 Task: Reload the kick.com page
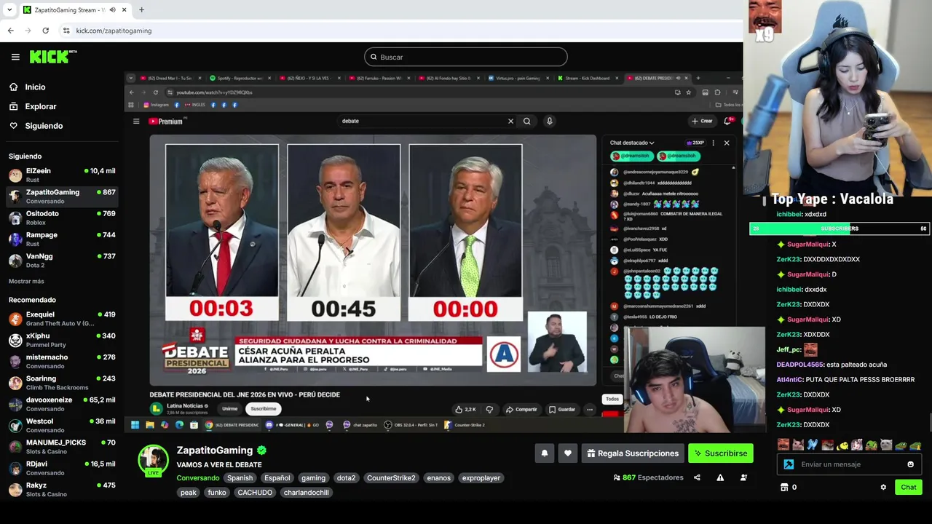click(45, 31)
